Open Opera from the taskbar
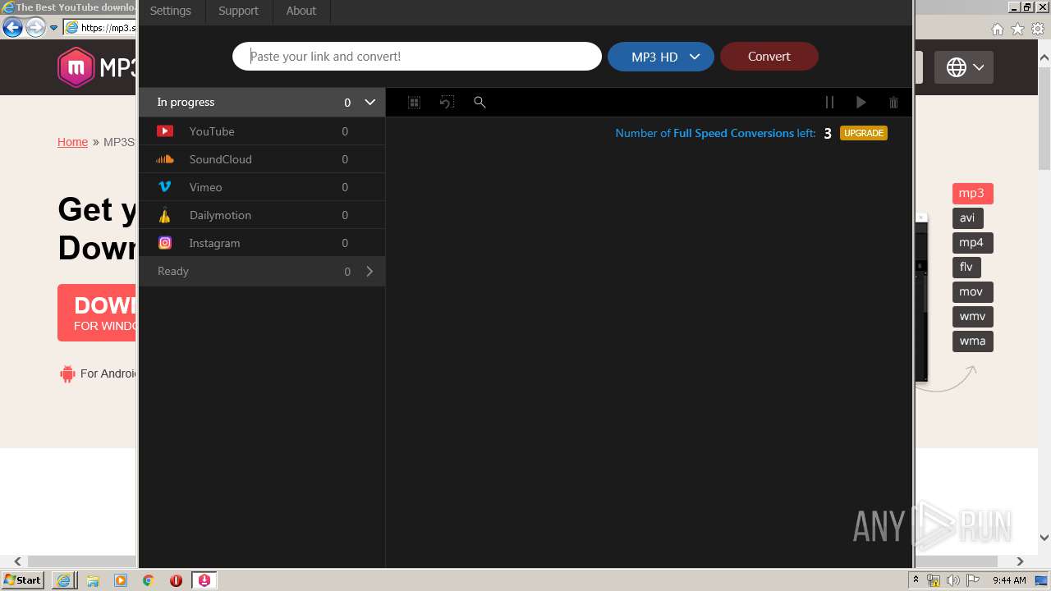1051x591 pixels. (x=176, y=580)
